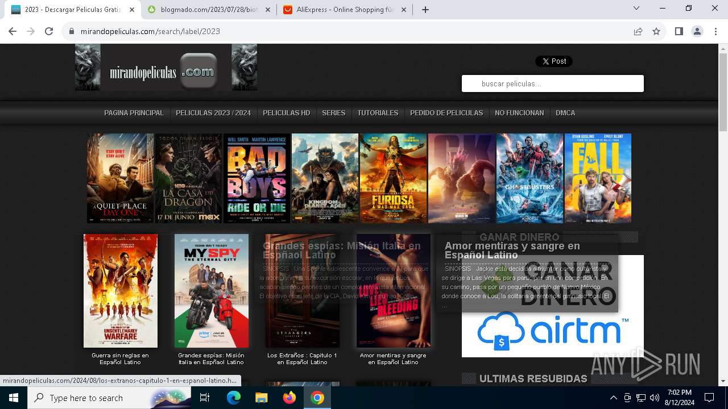Open the Windows notification center
This screenshot has height=409, width=728.
[709, 398]
